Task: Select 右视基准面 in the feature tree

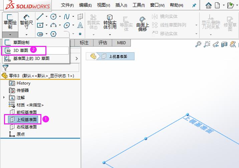Action: [x=23, y=127]
